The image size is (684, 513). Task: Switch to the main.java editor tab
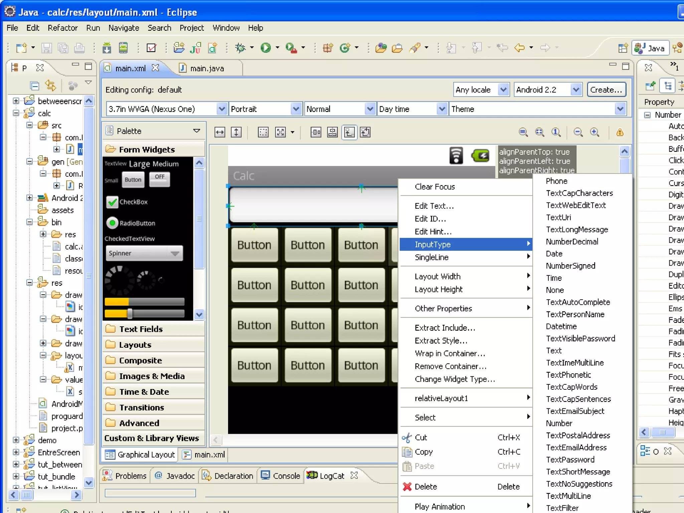[x=207, y=68]
